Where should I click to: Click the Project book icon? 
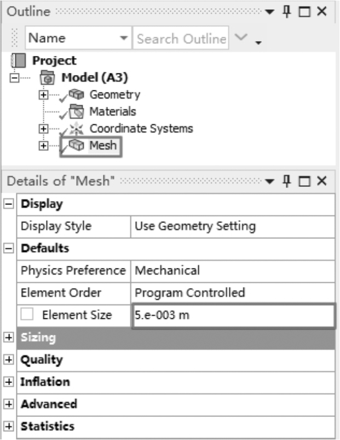[x=21, y=61]
